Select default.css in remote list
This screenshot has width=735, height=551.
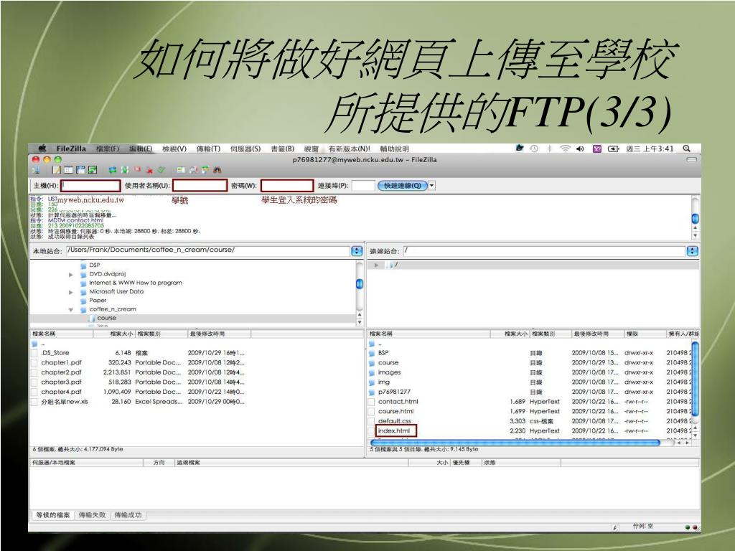coord(394,421)
